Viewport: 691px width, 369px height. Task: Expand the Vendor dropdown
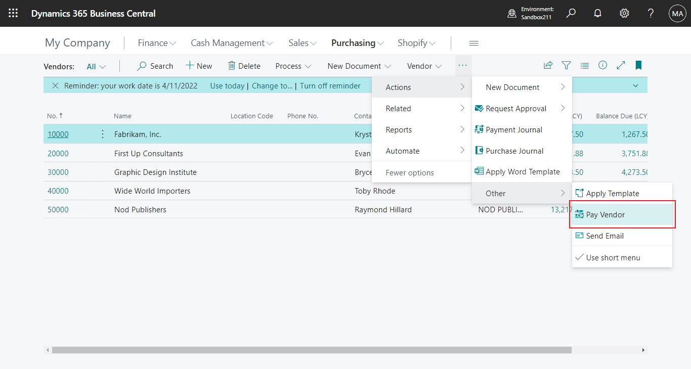[424, 66]
